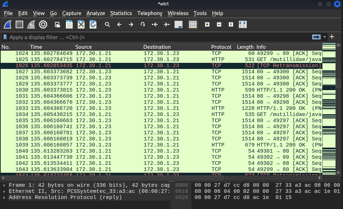
Task: Open the display filter bookmarks menu
Action: point(4,37)
